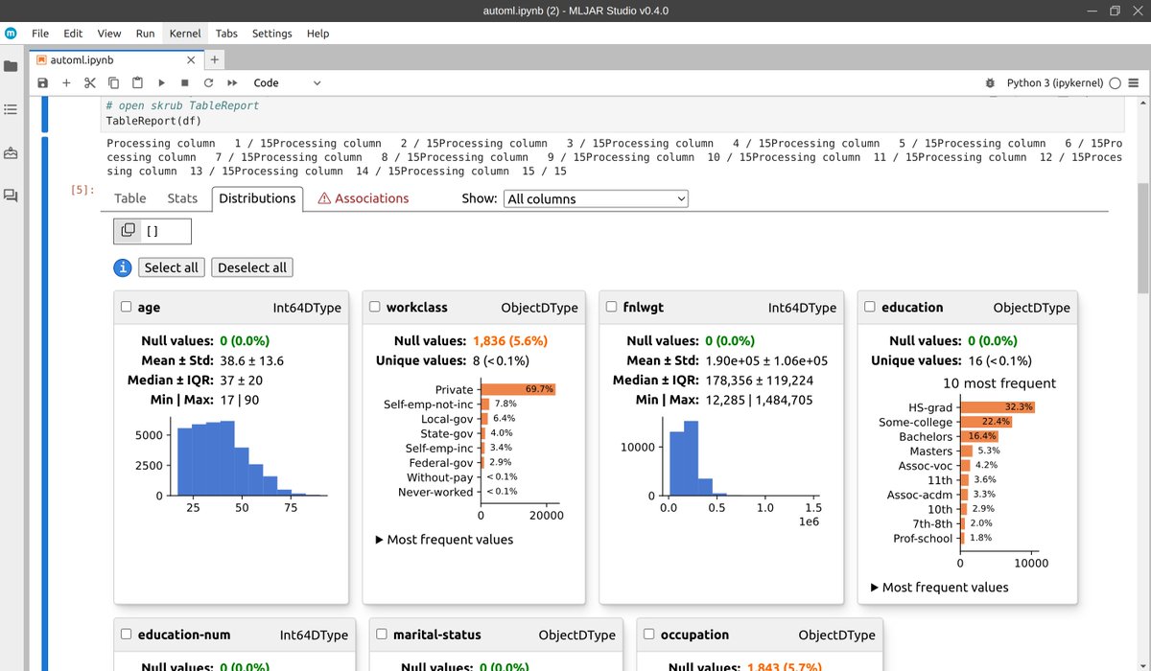The width and height of the screenshot is (1151, 671).
Task: Paste cell from clipboard
Action: [135, 82]
